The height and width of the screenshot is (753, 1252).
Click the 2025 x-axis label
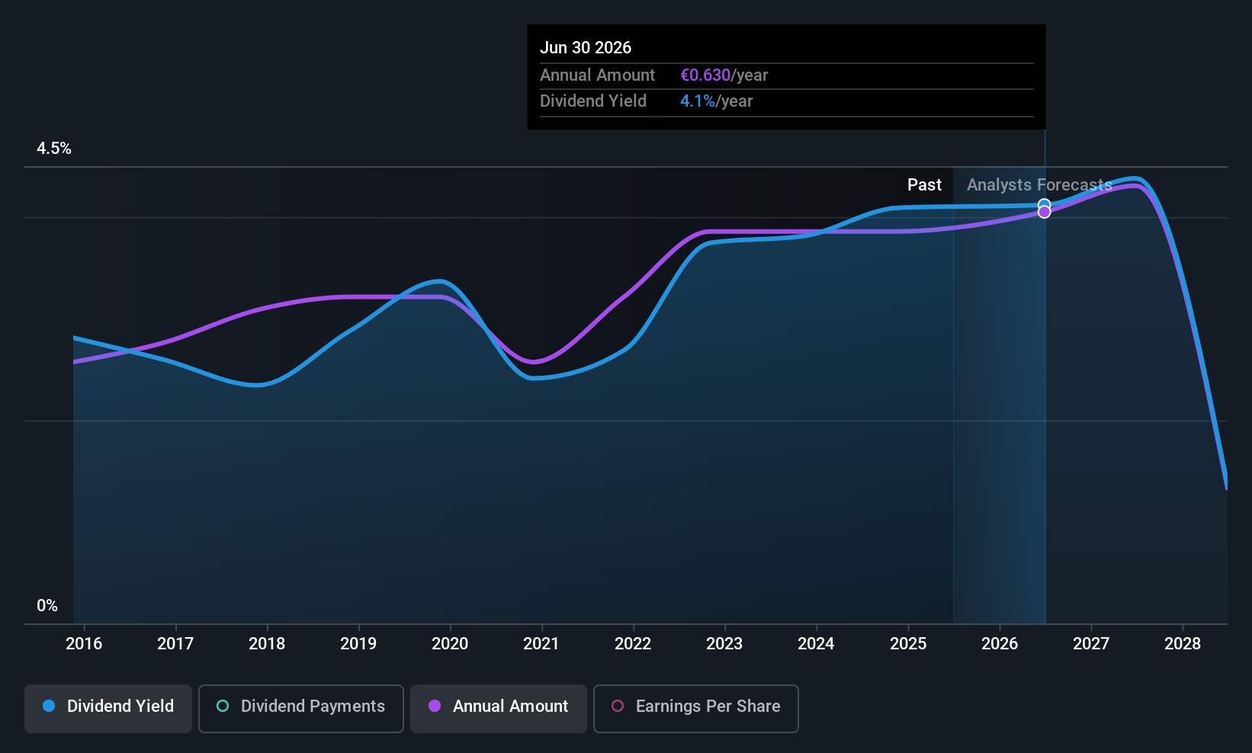point(908,644)
